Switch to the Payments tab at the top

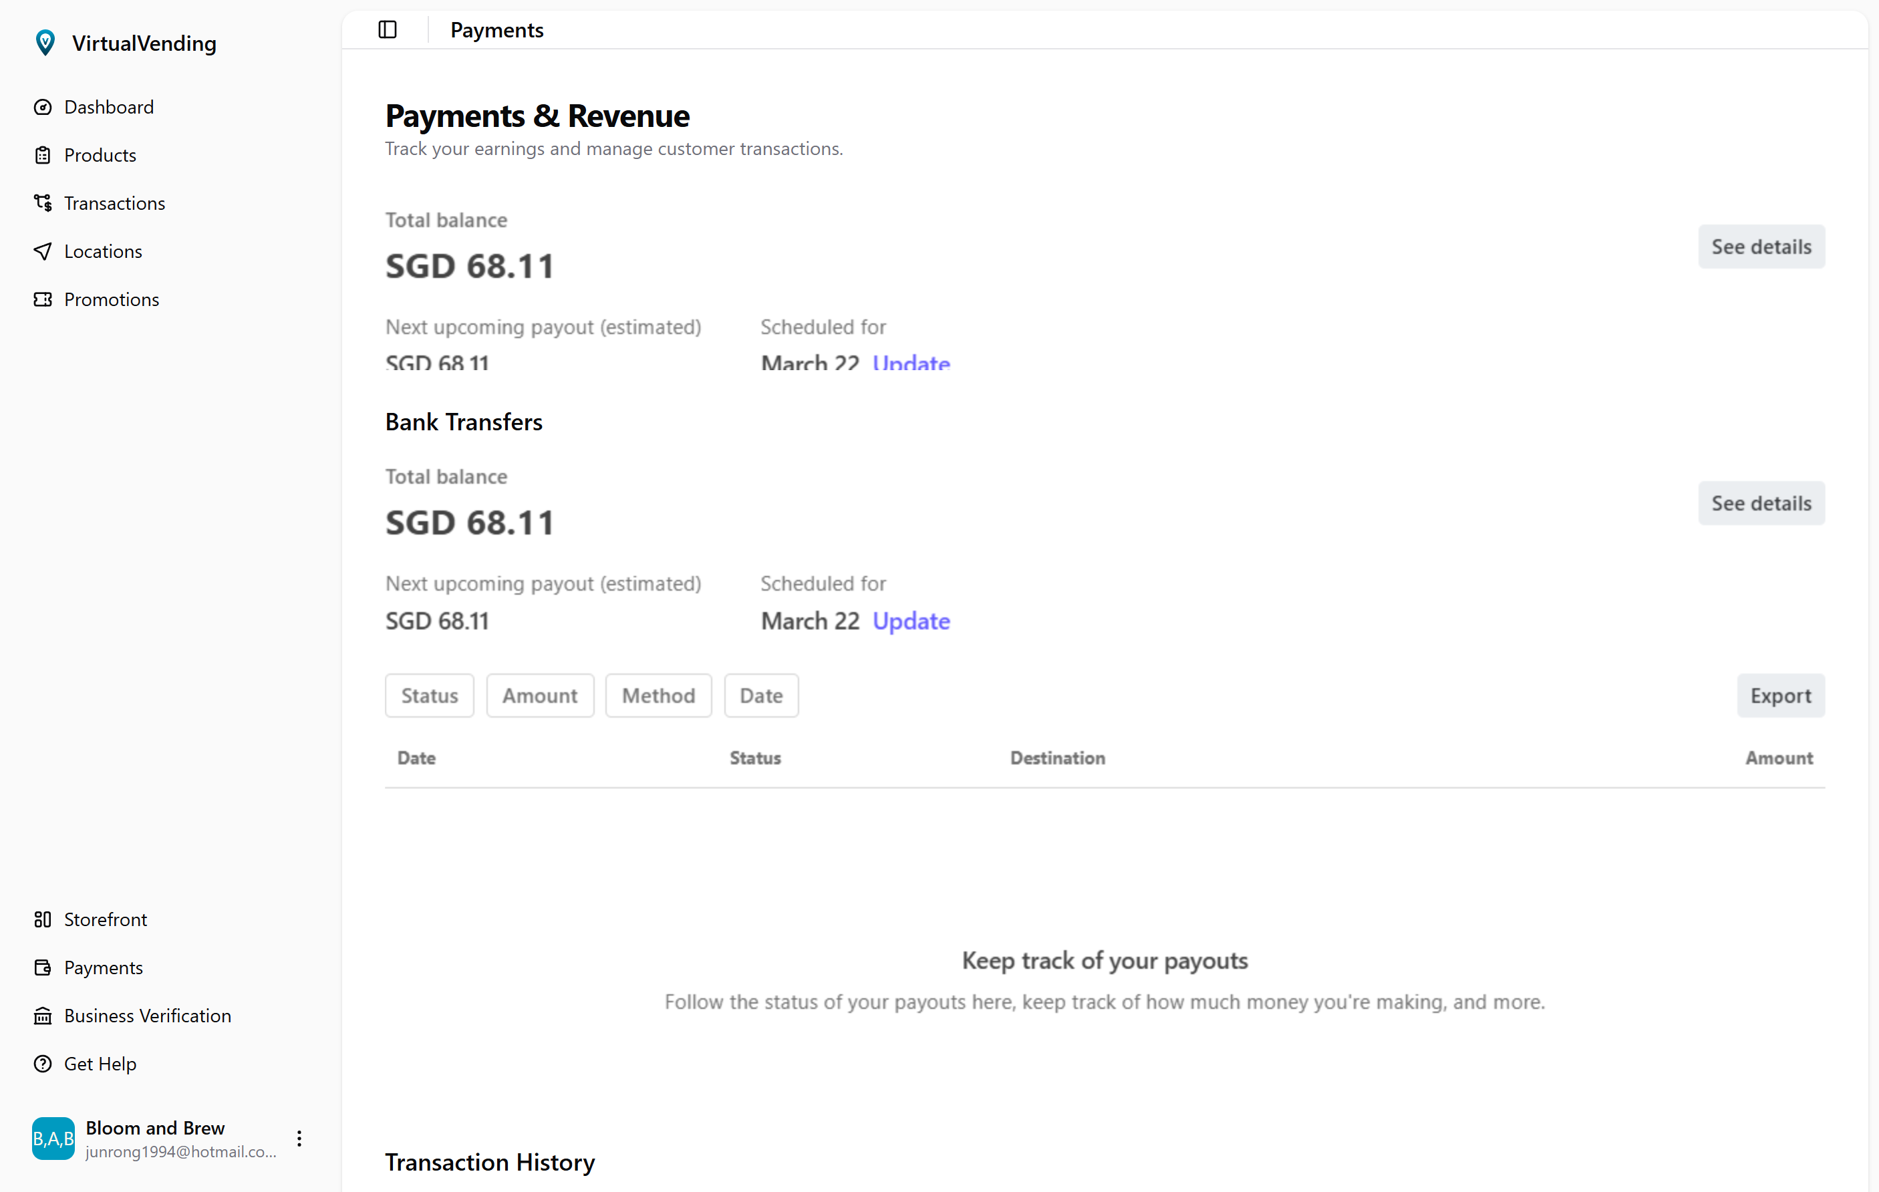pos(496,29)
